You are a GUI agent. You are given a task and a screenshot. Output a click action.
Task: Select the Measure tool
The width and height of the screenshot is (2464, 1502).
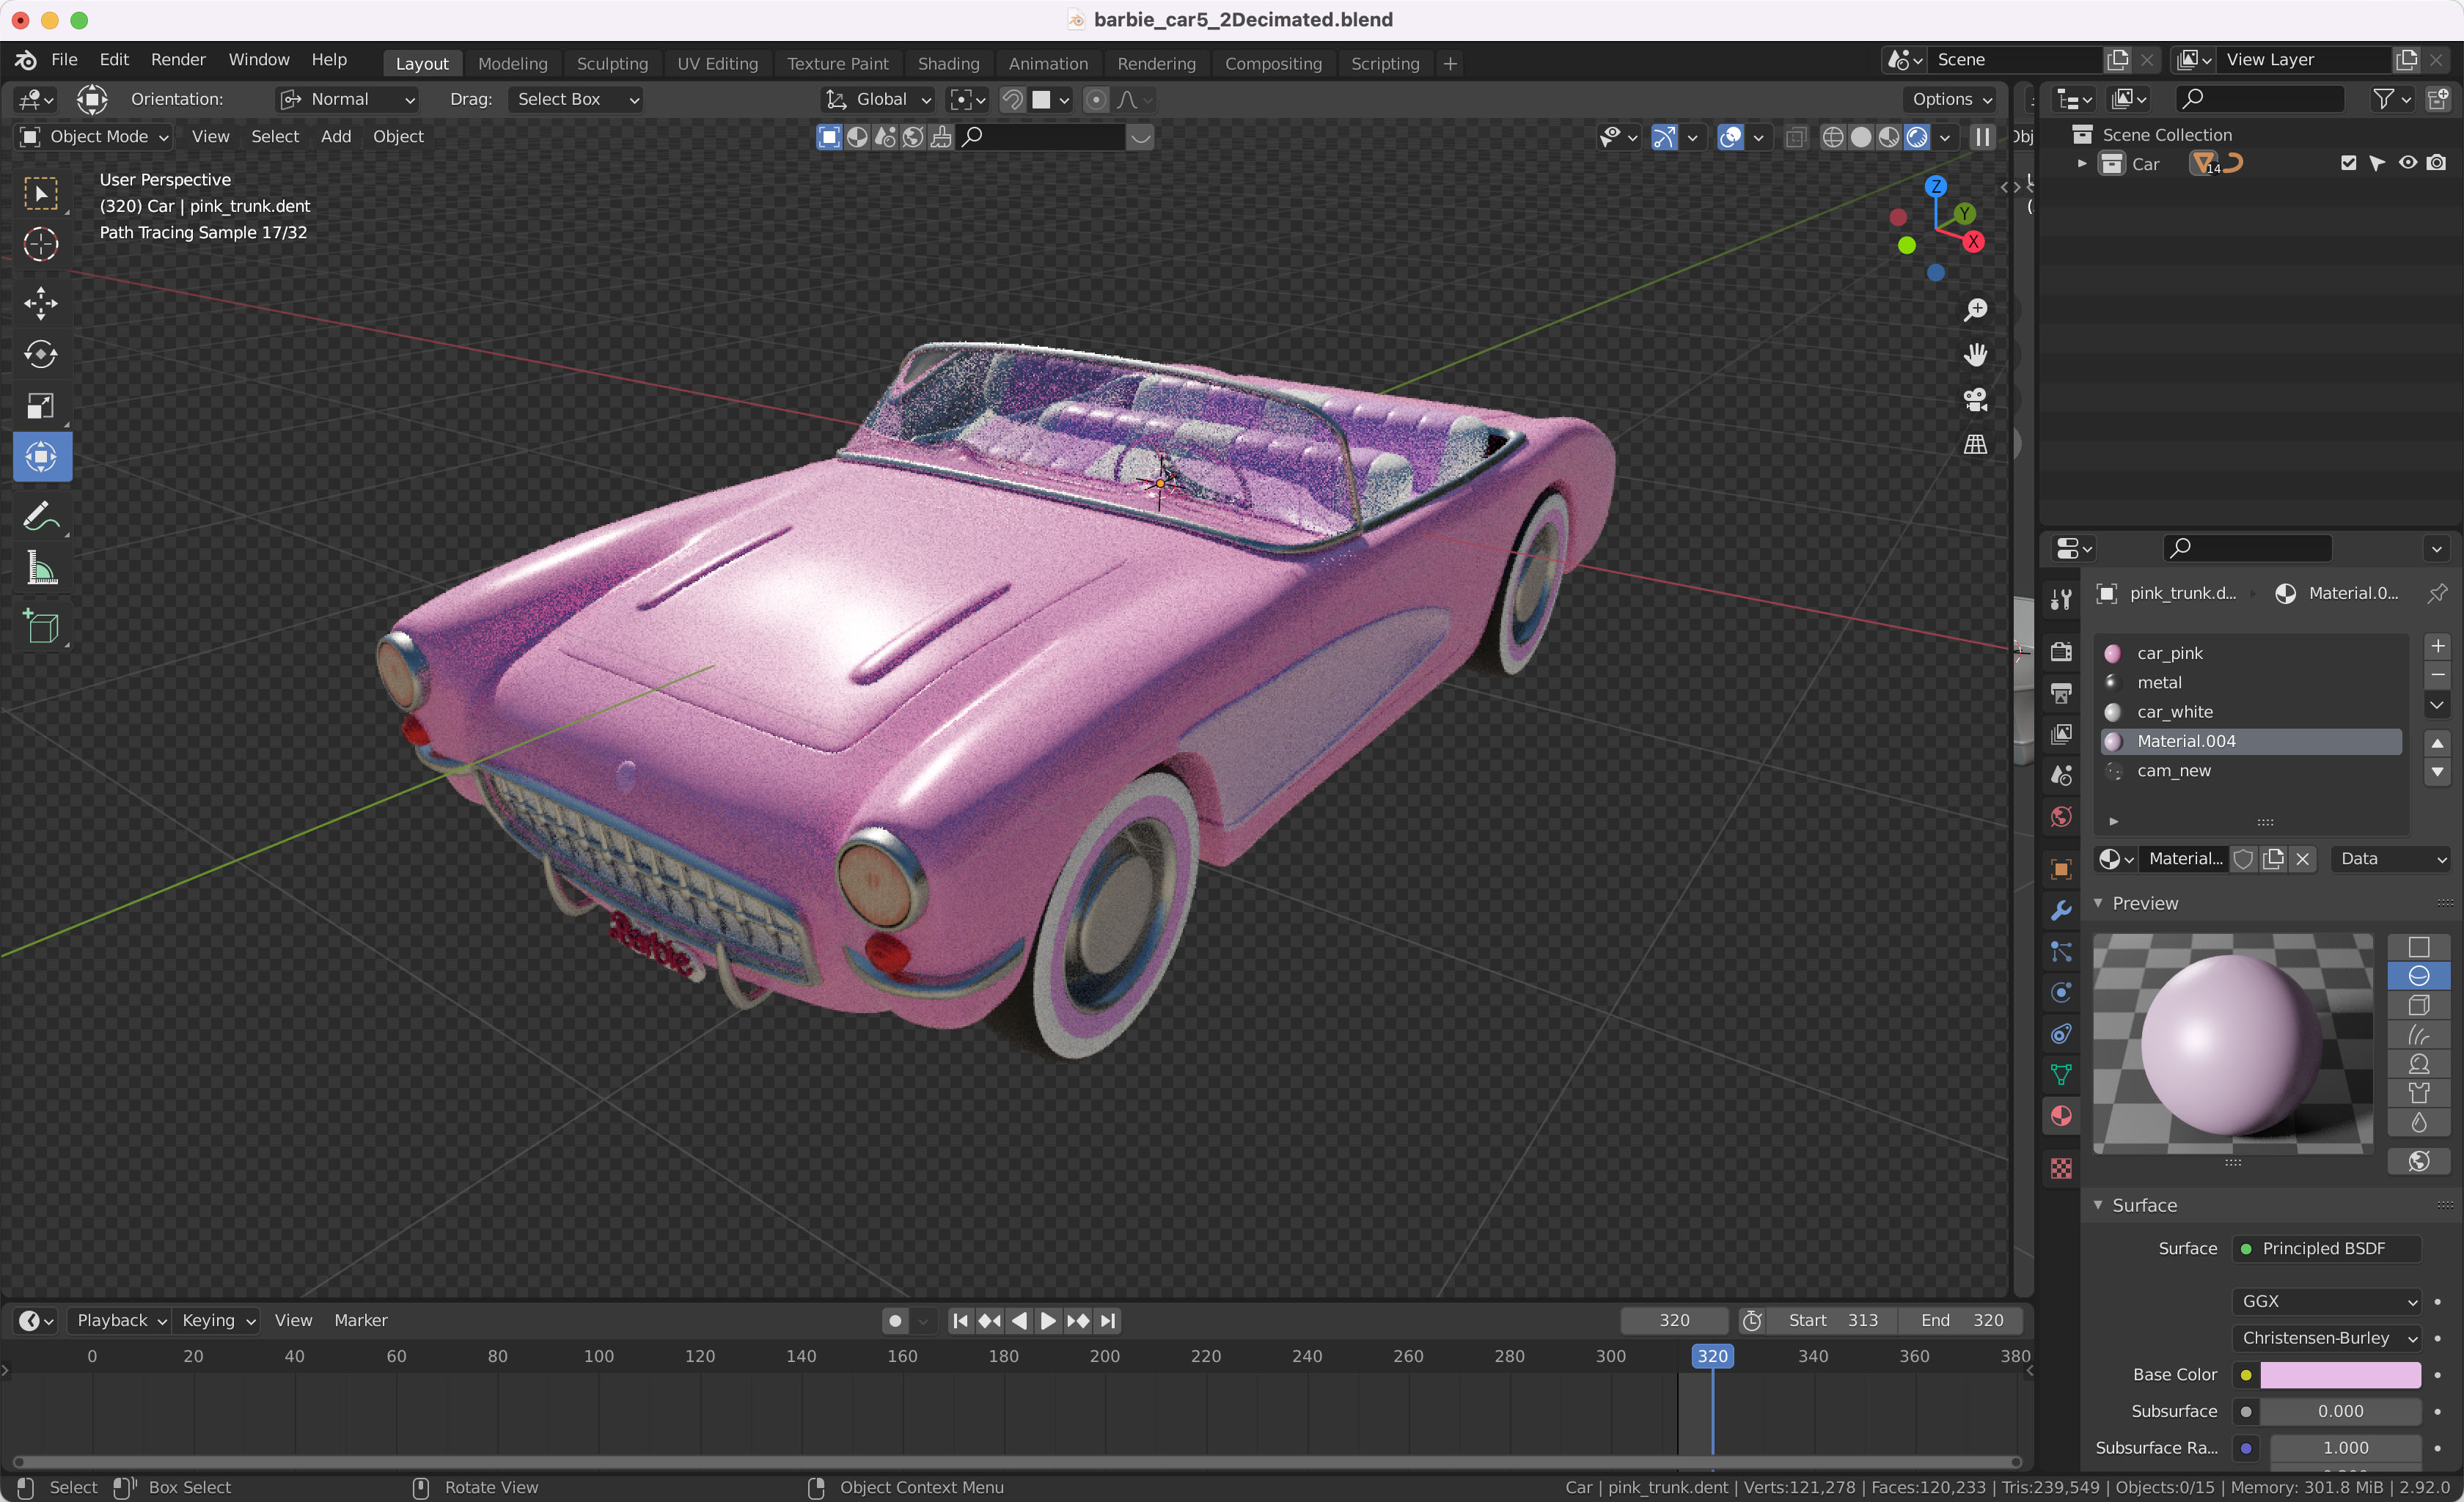(x=41, y=569)
